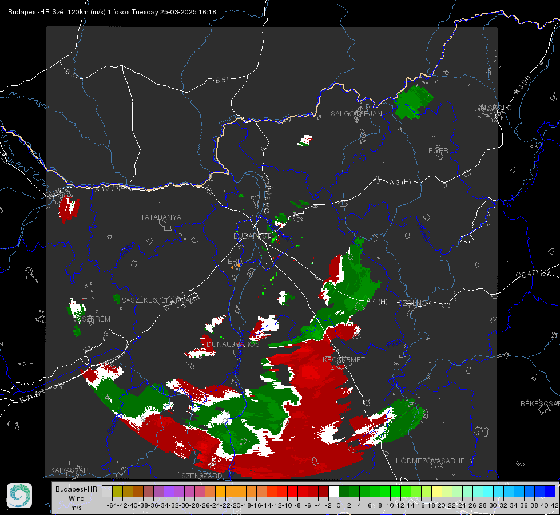This screenshot has width=560, height=515.
Task: Click the KECSKEMÉT city label
Action: pos(344,359)
